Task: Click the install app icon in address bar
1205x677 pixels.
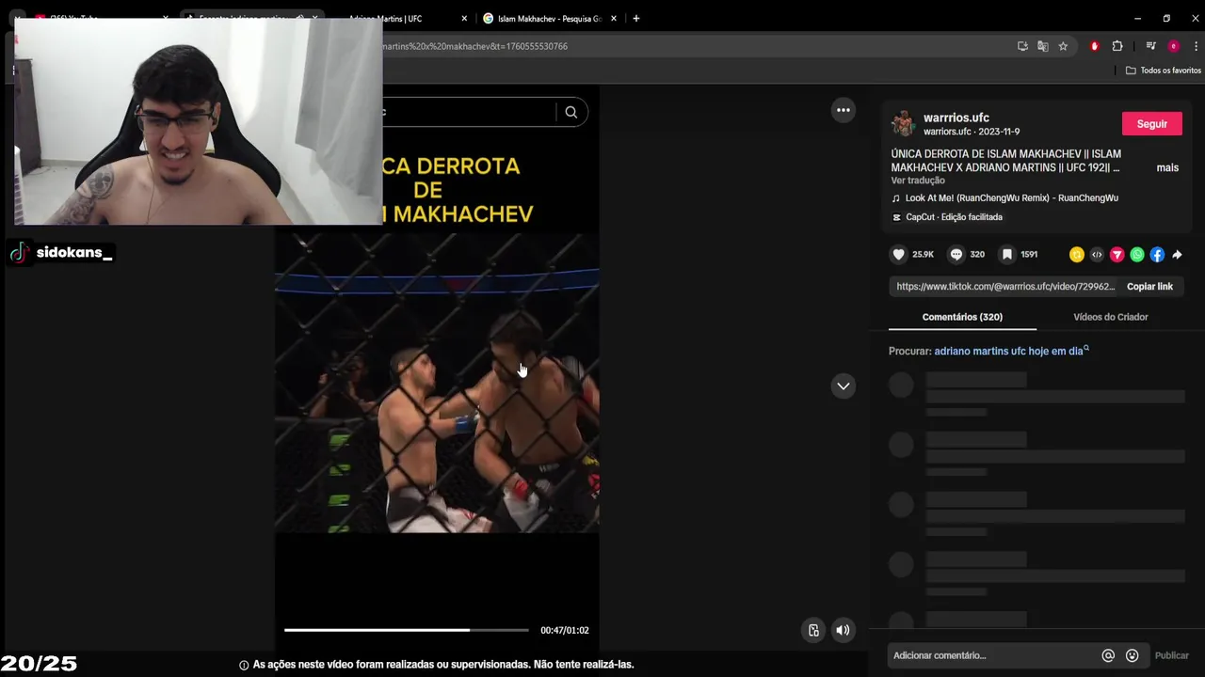Action: (x=1022, y=46)
